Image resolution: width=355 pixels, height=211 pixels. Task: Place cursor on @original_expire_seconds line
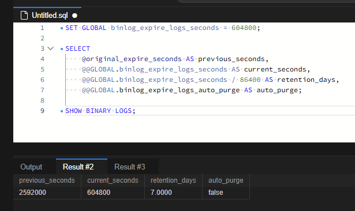click(x=175, y=59)
